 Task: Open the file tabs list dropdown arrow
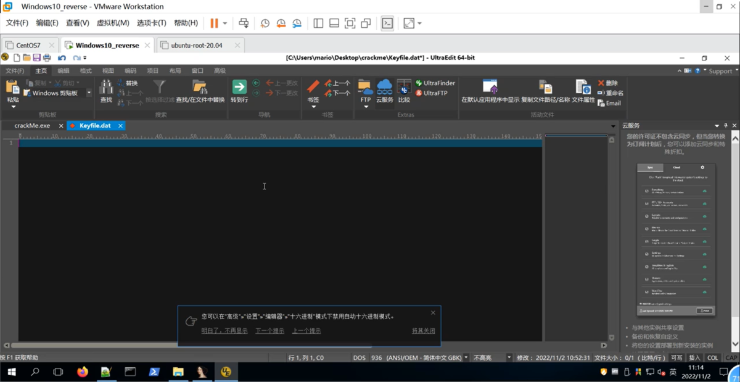[613, 126]
